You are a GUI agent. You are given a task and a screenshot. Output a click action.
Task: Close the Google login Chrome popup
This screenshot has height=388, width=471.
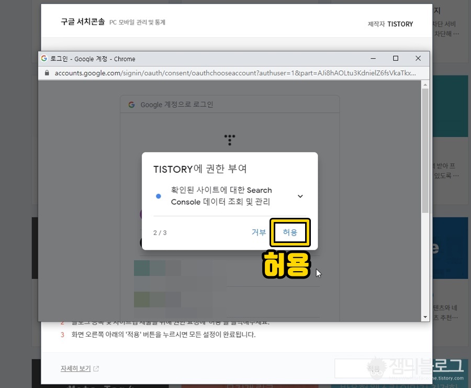point(418,58)
